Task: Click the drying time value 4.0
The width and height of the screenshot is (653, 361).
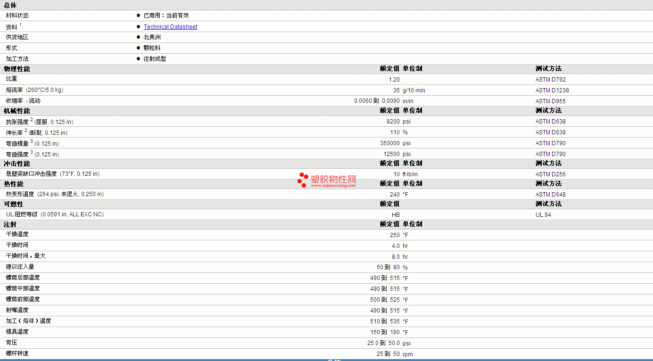Action: tap(396, 246)
